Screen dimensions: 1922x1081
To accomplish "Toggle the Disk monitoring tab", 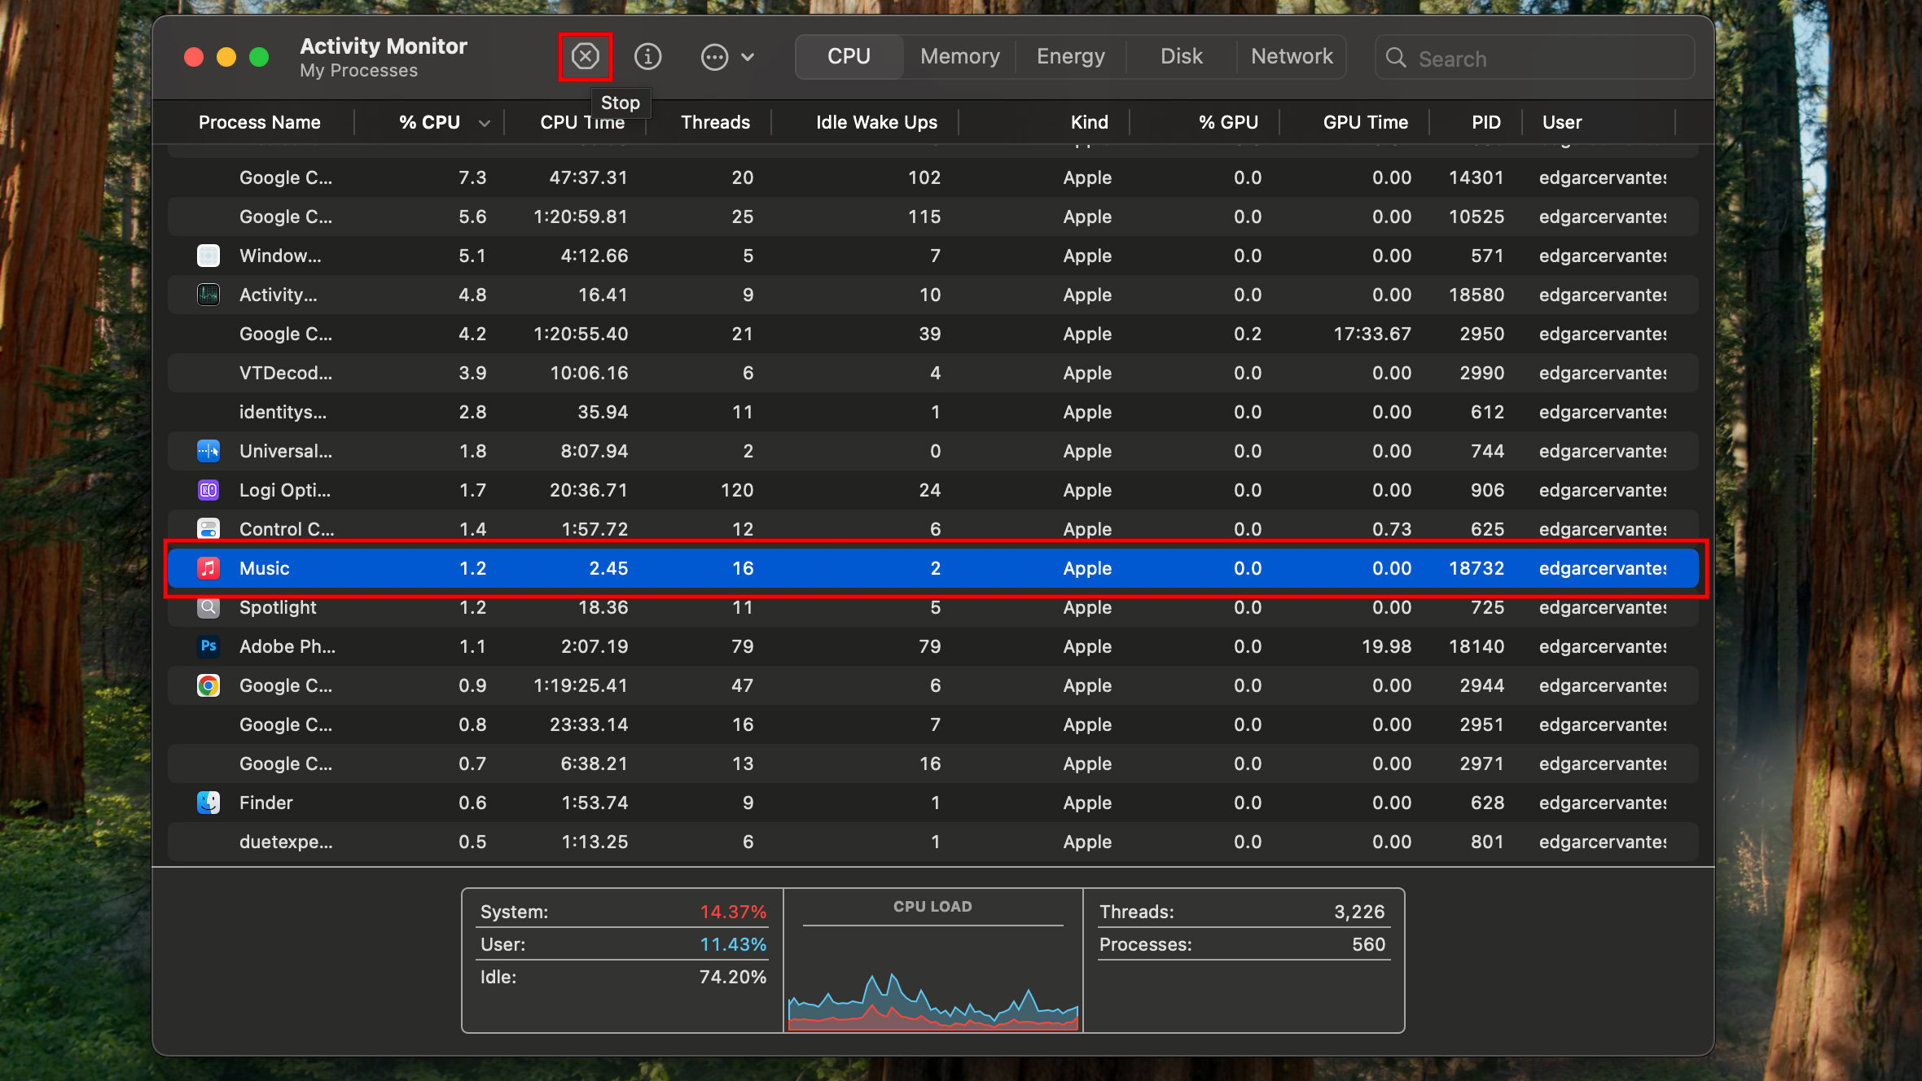I will point(1180,57).
